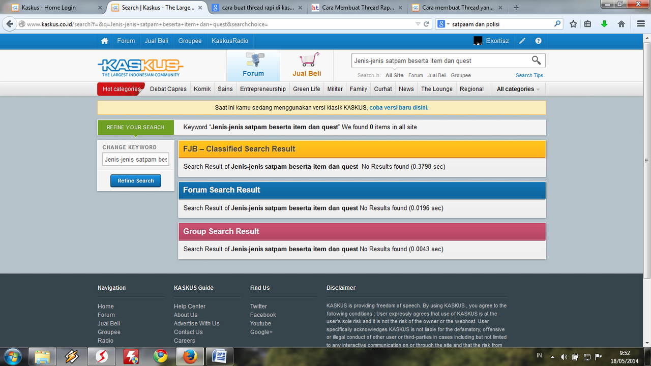This screenshot has width=651, height=366.
Task: Open the Facebook footer link
Action: [263, 315]
